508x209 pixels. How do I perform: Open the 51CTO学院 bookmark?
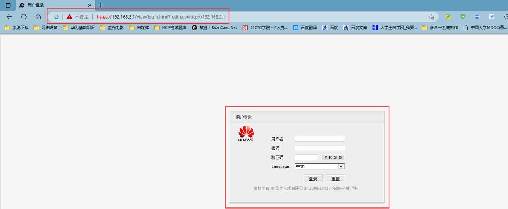[265, 27]
